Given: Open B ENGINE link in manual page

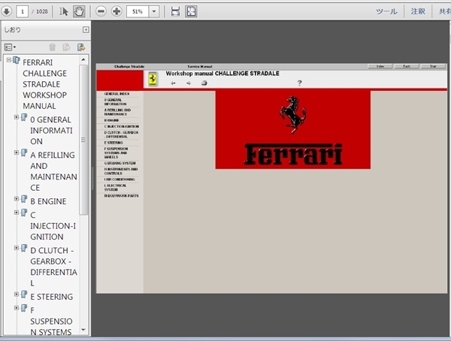Looking at the screenshot, I should [111, 120].
